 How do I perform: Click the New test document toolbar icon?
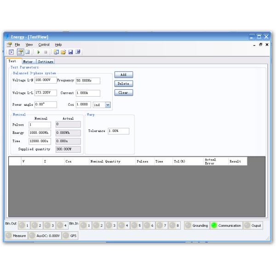[57, 52]
